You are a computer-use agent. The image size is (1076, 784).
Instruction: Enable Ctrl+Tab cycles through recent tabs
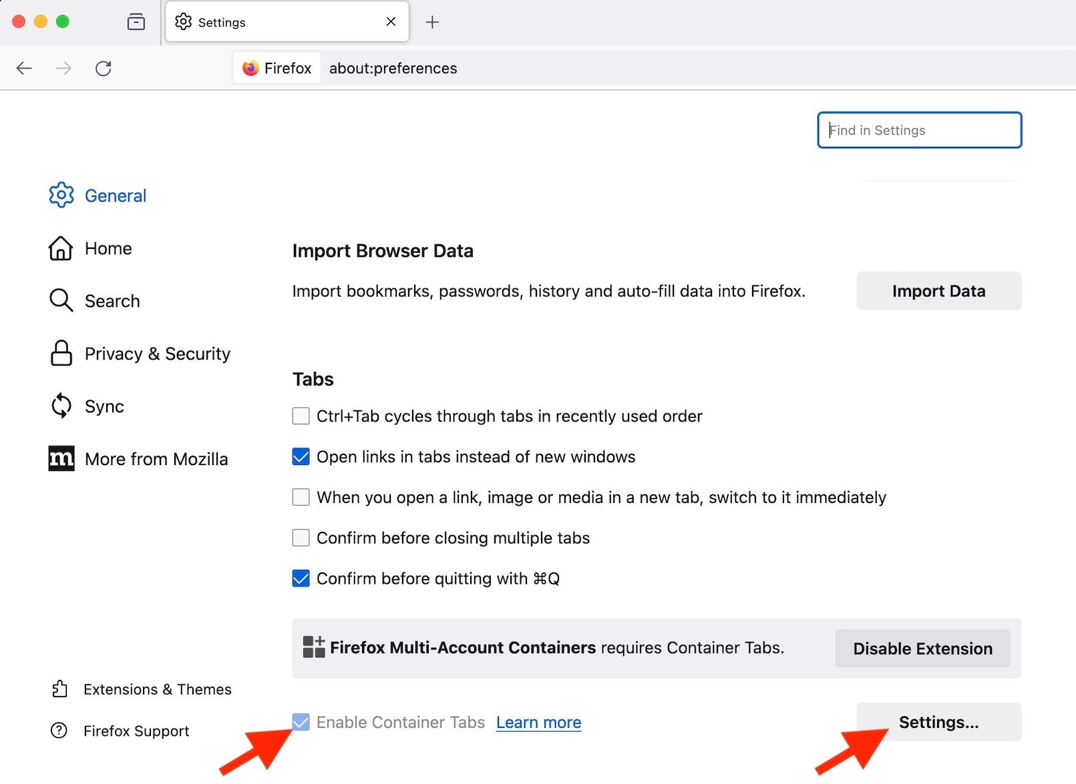click(x=301, y=416)
